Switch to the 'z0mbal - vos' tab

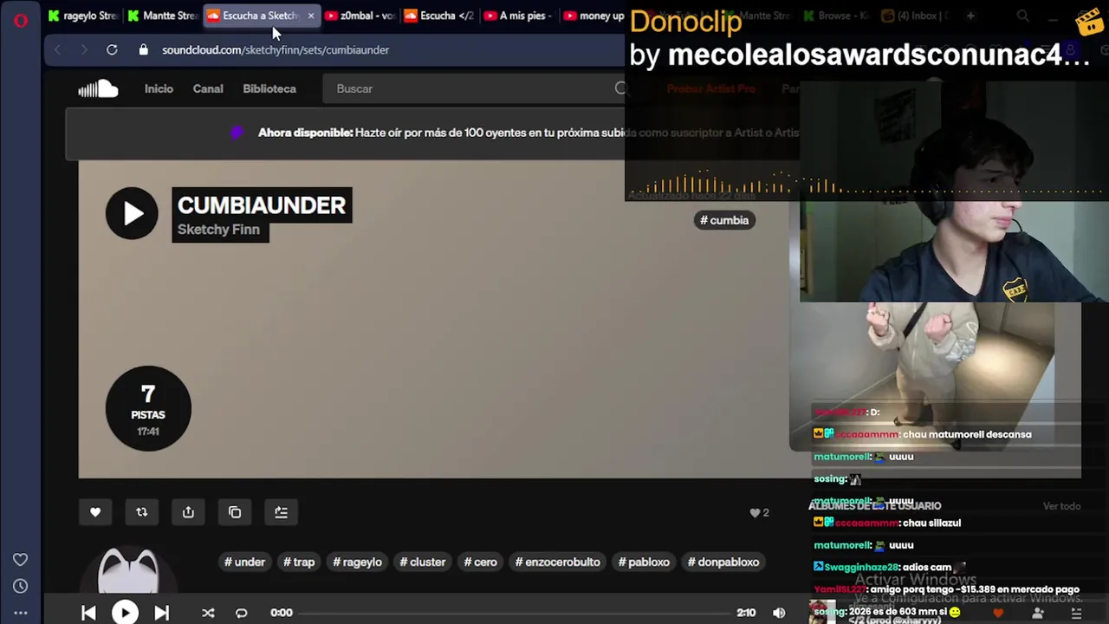pyautogui.click(x=360, y=16)
